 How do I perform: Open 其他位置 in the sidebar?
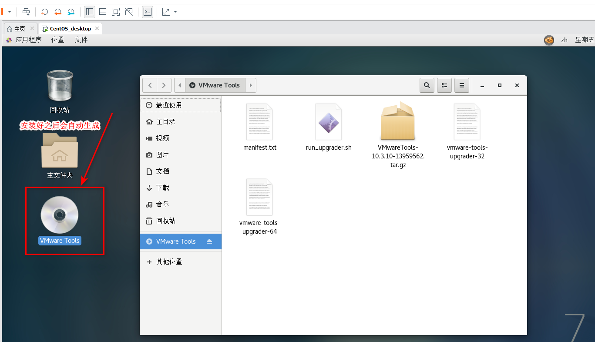181,262
